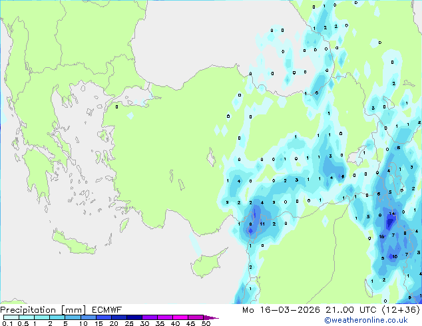Select the 25–30 mm dark blue swatch
Screen dimensions: 422x326
tap(134, 317)
